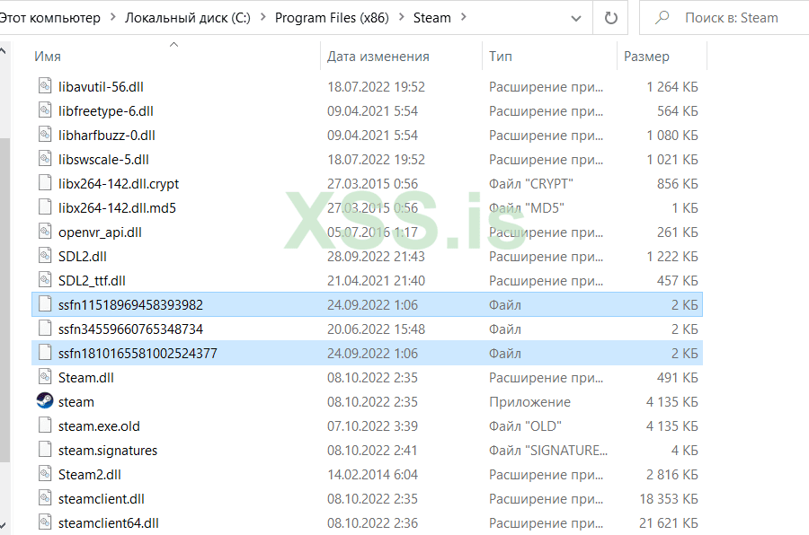This screenshot has width=809, height=535.
Task: Click the steam.signatures file icon
Action: [x=46, y=449]
